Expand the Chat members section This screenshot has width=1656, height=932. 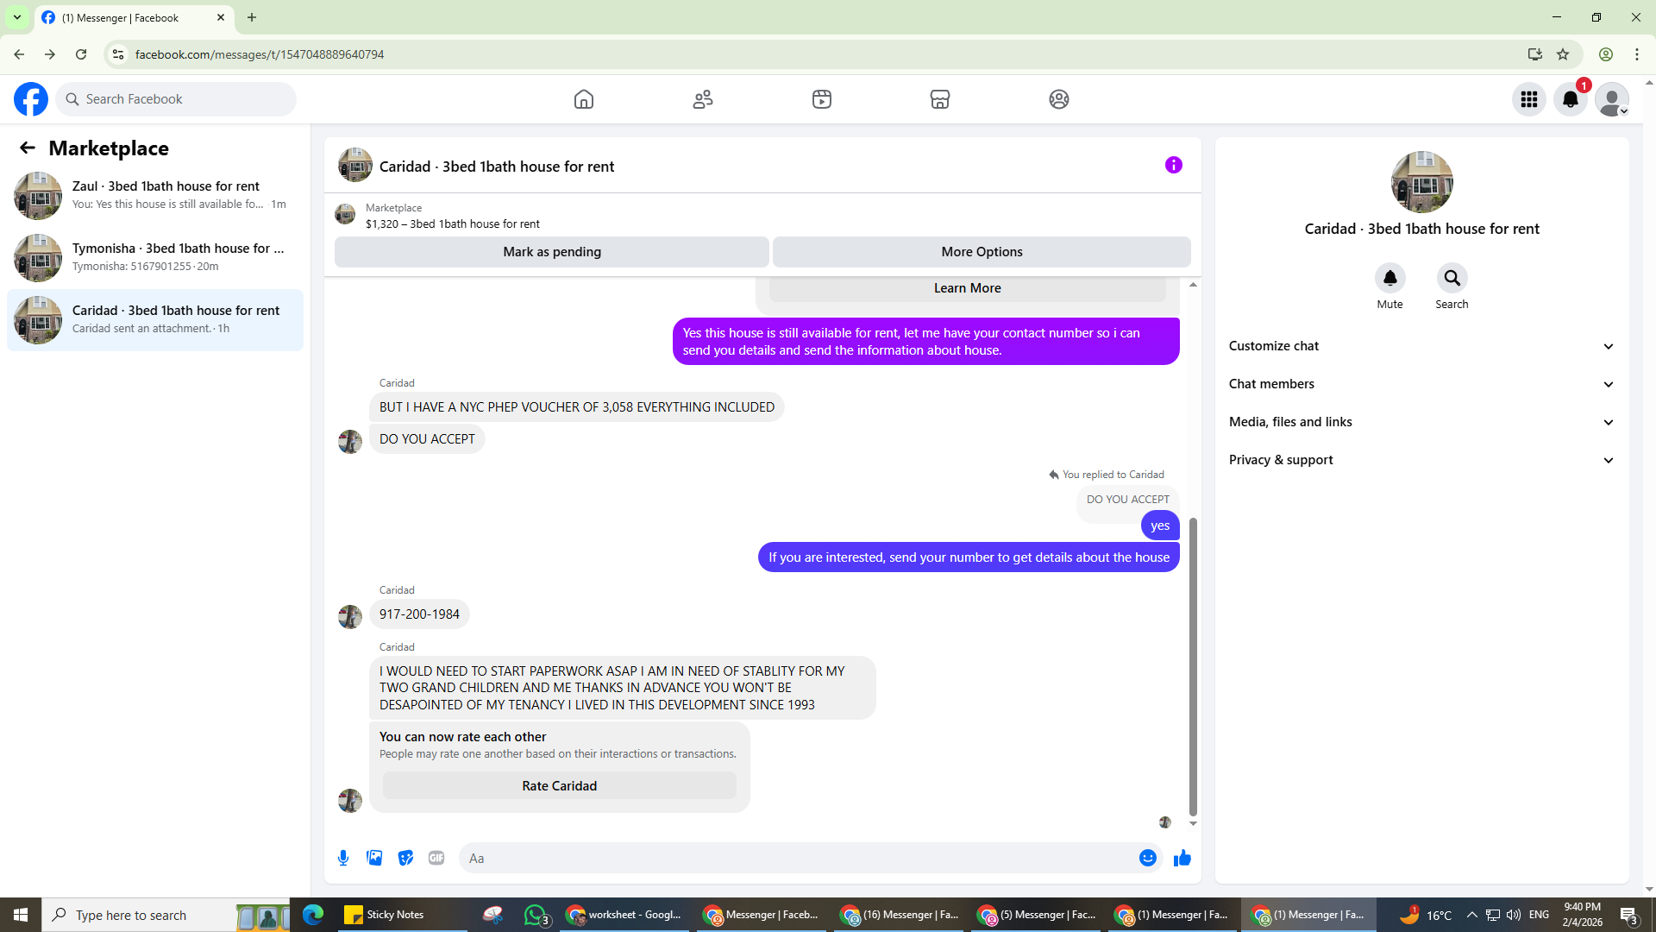pos(1421,384)
